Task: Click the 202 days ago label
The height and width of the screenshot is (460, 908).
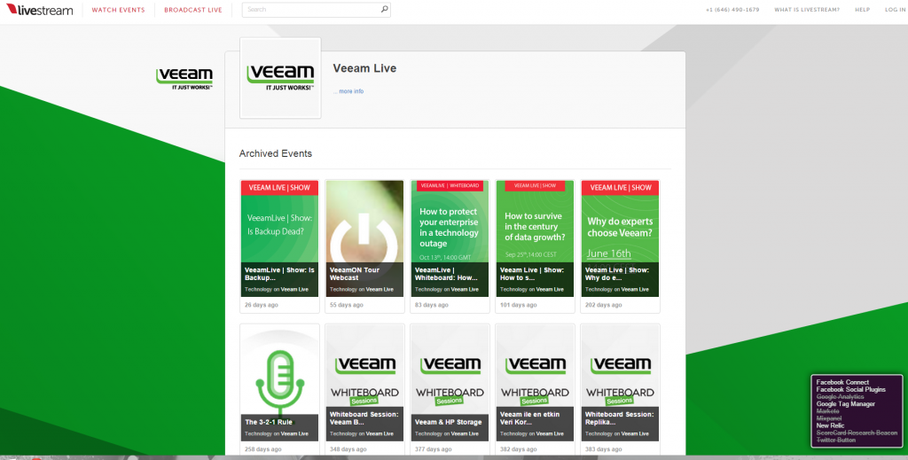Action: (x=603, y=305)
